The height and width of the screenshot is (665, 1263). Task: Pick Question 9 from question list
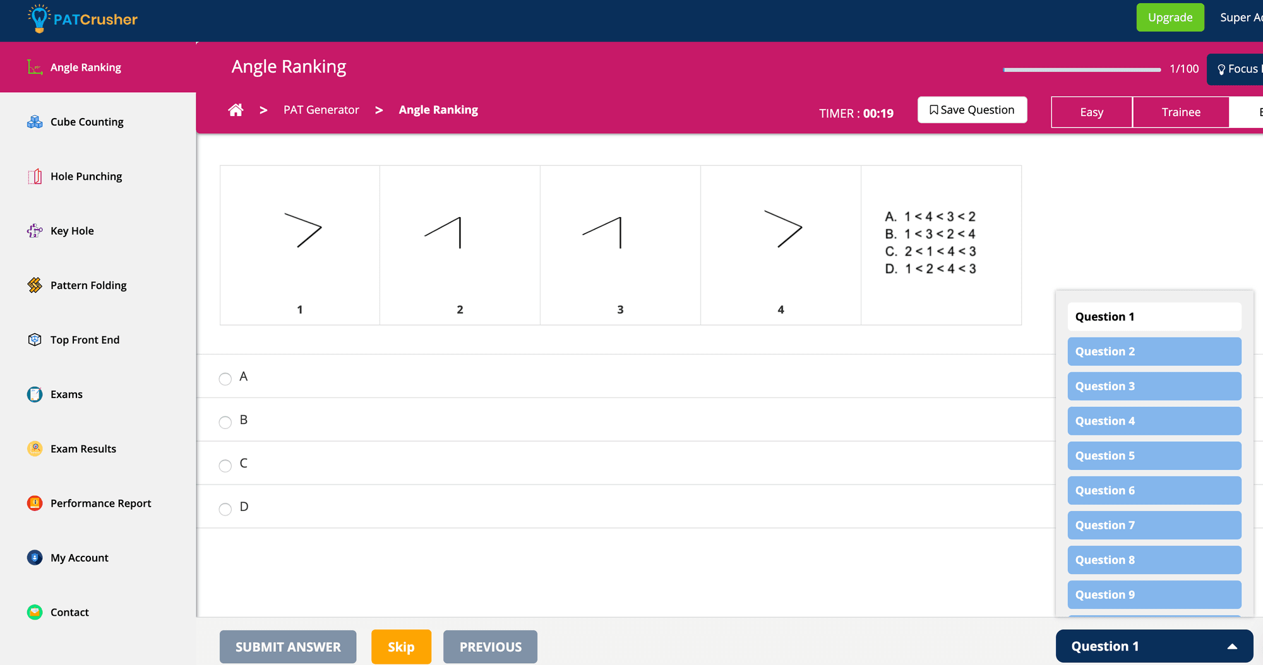(1154, 594)
